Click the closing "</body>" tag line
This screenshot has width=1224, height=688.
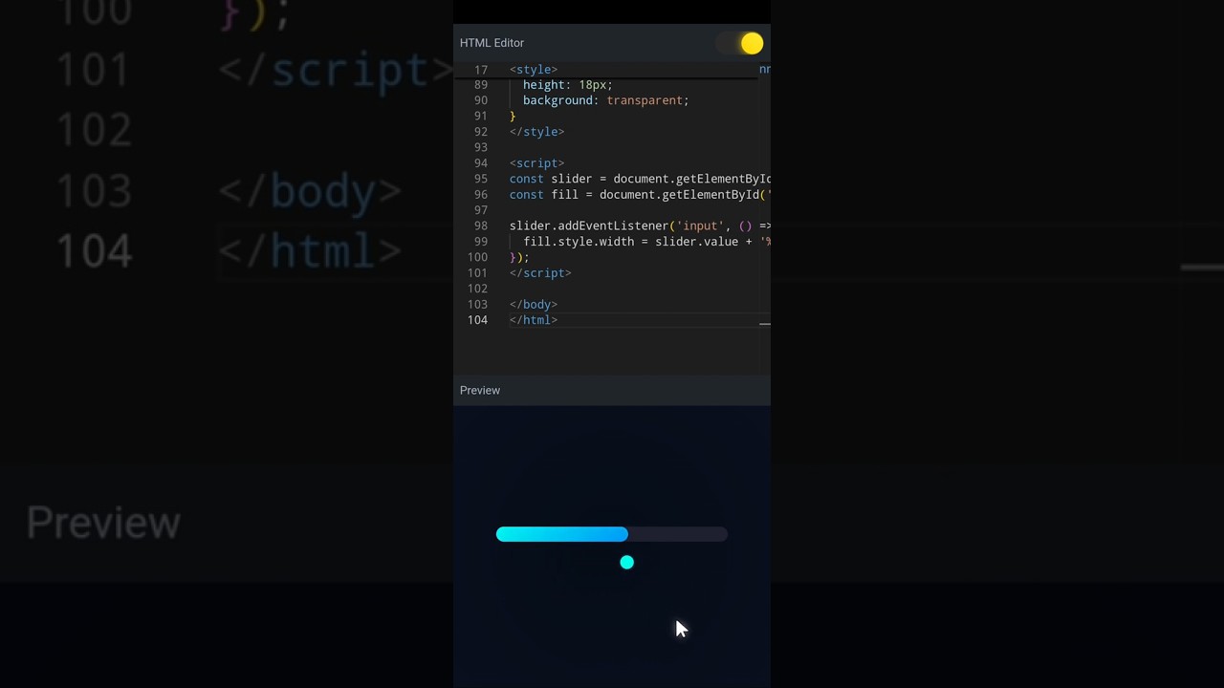pyautogui.click(x=534, y=305)
